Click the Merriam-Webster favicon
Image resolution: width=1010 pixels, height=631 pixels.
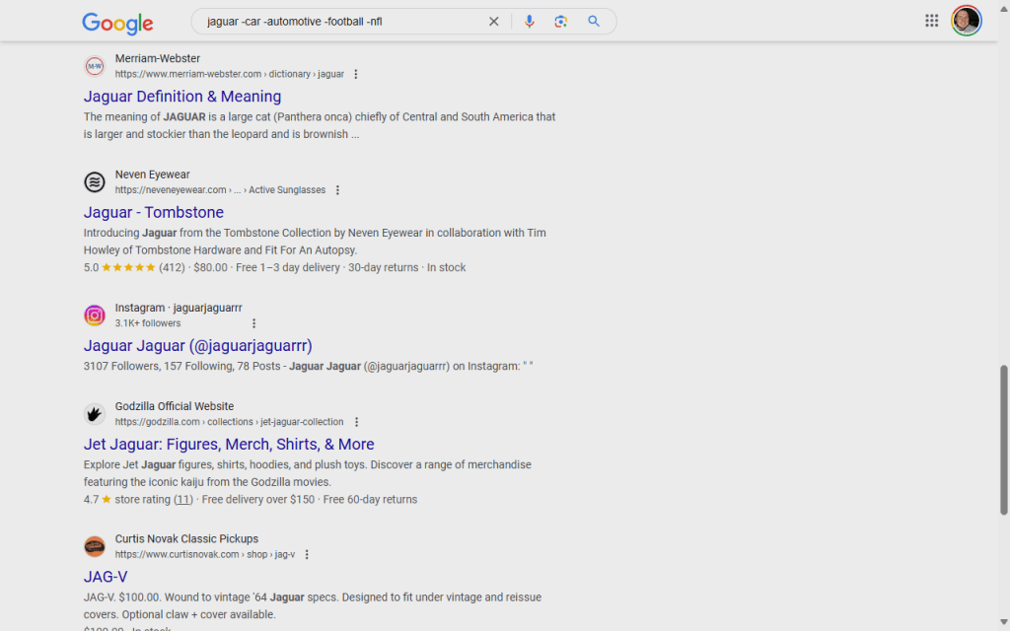point(95,66)
